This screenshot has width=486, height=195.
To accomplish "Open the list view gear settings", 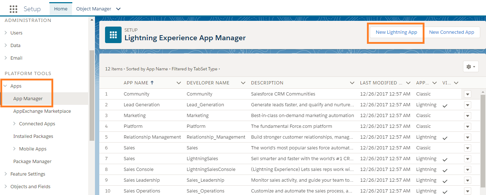I will [x=471, y=66].
